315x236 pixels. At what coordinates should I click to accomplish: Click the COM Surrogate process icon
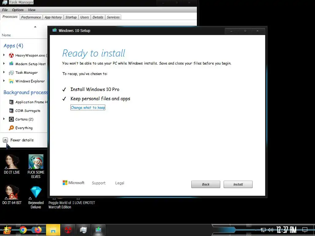click(11, 111)
